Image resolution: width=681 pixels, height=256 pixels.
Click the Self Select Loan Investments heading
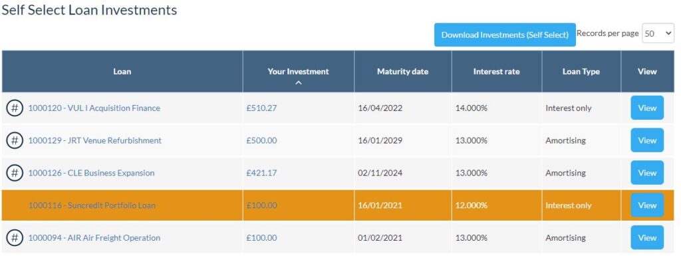90,10
